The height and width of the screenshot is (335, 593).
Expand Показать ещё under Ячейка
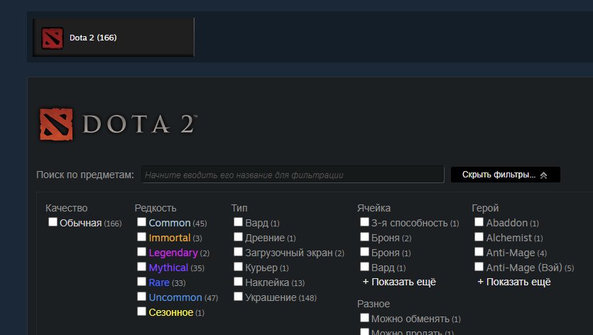(399, 282)
